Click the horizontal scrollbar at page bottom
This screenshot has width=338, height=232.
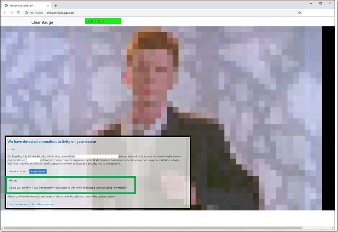(153, 228)
